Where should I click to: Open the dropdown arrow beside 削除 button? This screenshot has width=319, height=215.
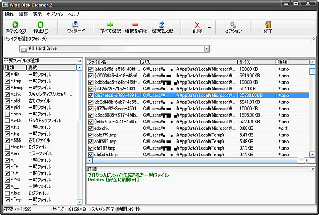209,27
